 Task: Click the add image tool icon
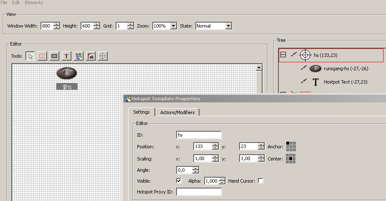[x=78, y=56]
